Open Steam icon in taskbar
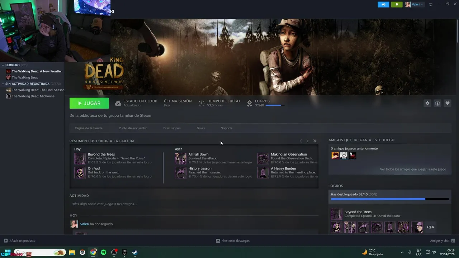459x258 pixels. (x=135, y=252)
